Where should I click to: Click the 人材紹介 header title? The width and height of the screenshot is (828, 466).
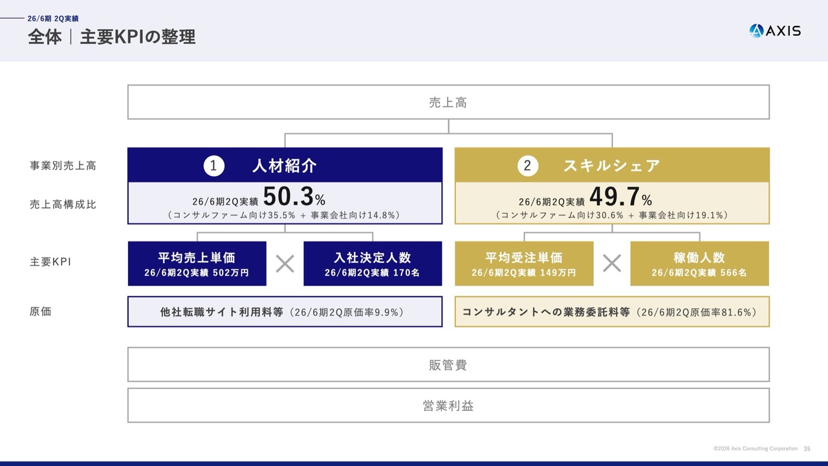[x=285, y=166]
